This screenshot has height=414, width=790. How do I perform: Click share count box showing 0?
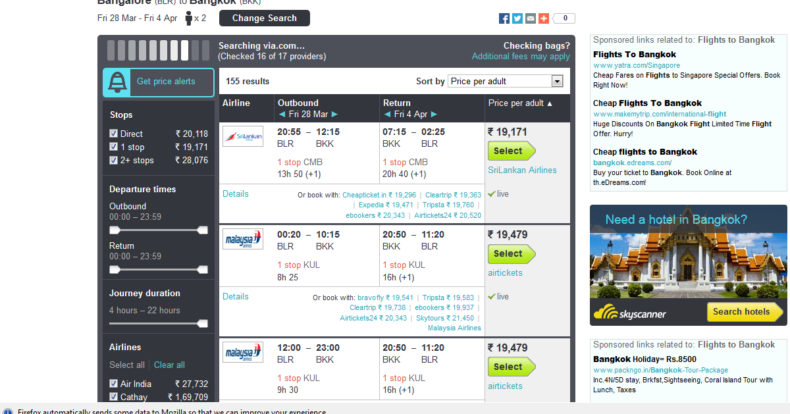click(565, 18)
